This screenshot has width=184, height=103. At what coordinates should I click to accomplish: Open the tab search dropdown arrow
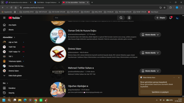pos(2,2)
